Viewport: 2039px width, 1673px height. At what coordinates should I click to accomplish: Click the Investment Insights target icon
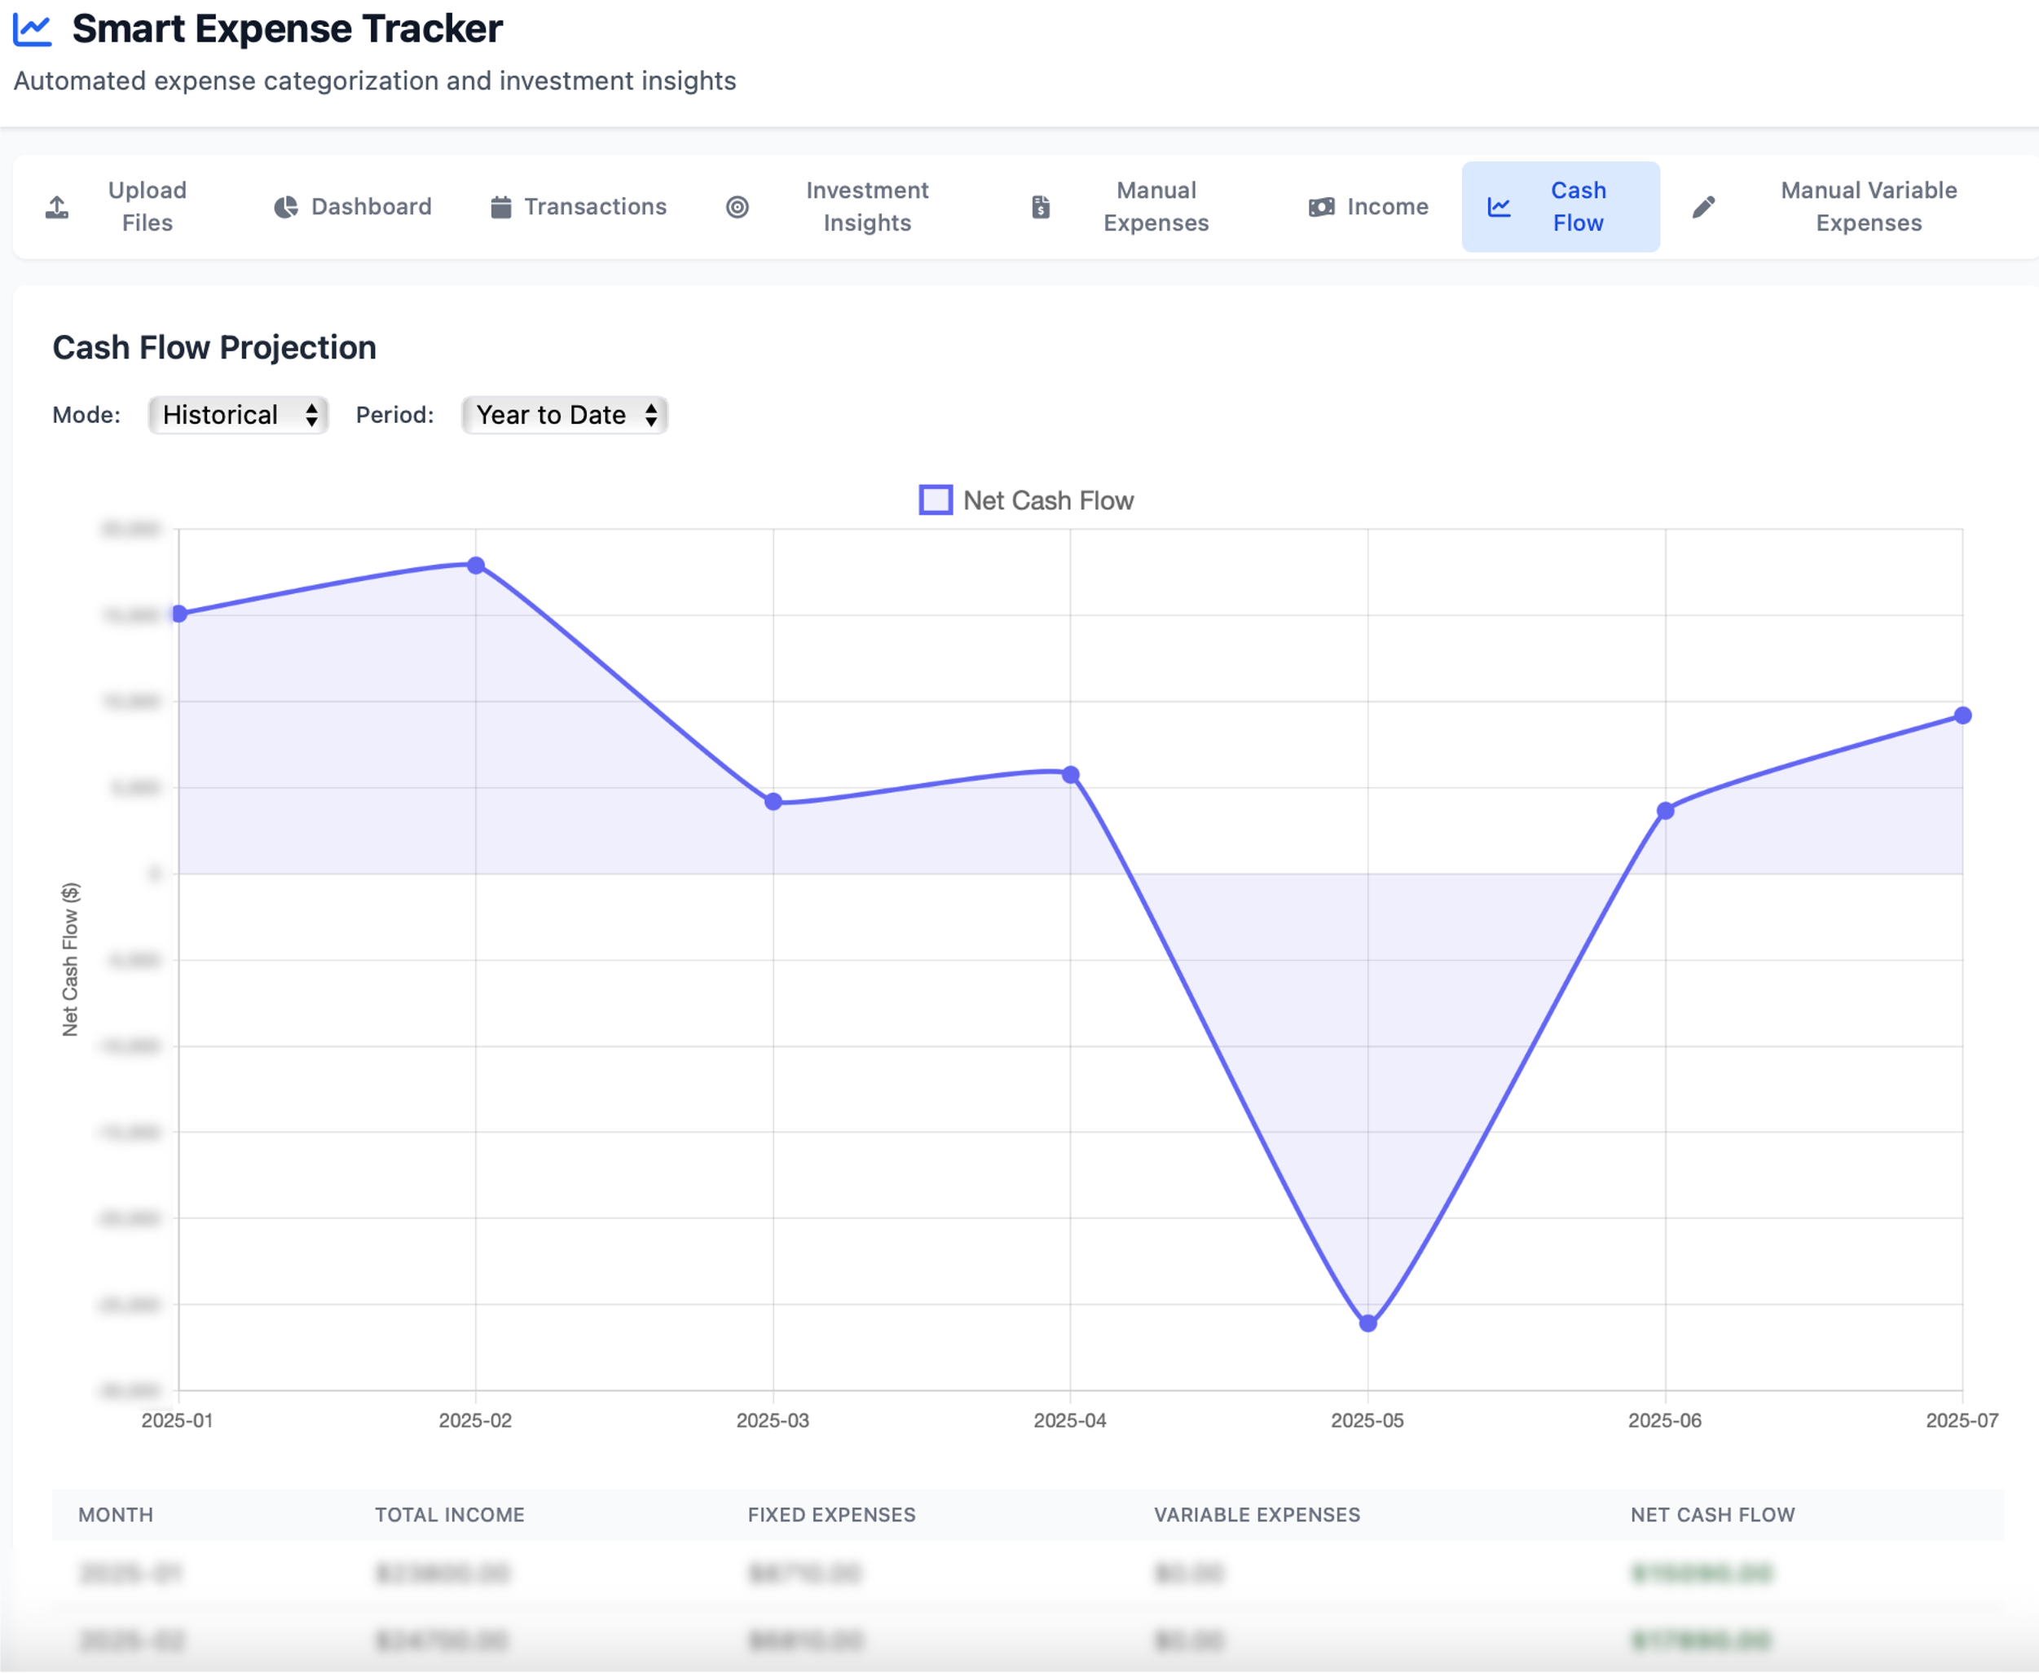tap(738, 207)
